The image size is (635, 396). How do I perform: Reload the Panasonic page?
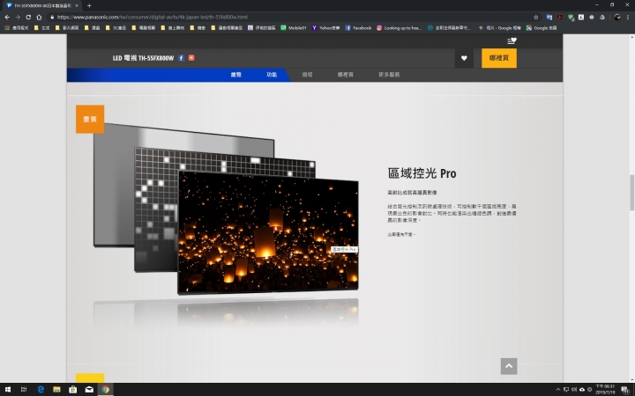pos(28,17)
